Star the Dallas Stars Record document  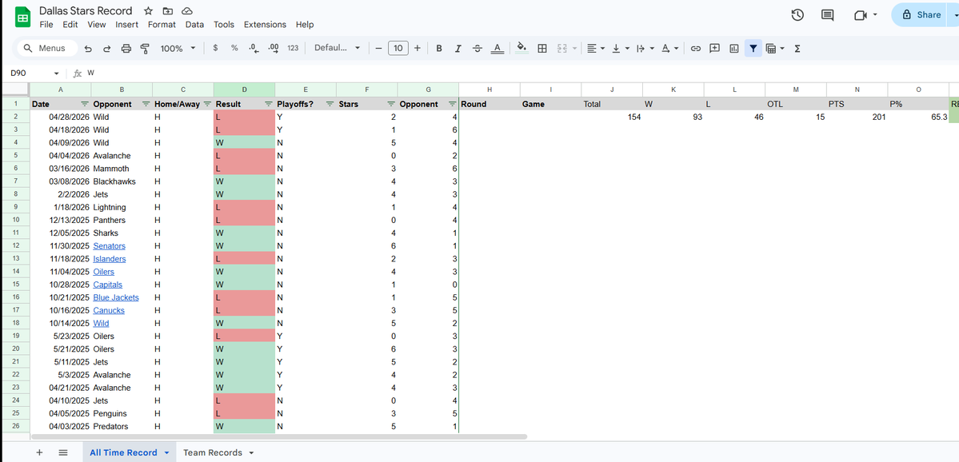148,11
